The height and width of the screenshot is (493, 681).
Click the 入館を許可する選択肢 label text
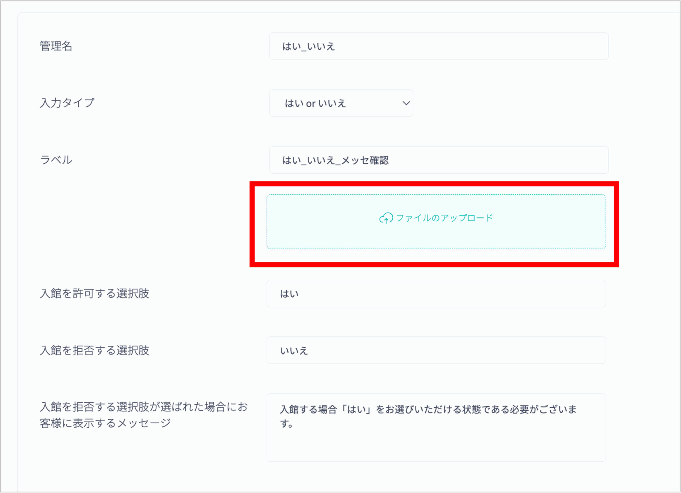click(x=94, y=293)
